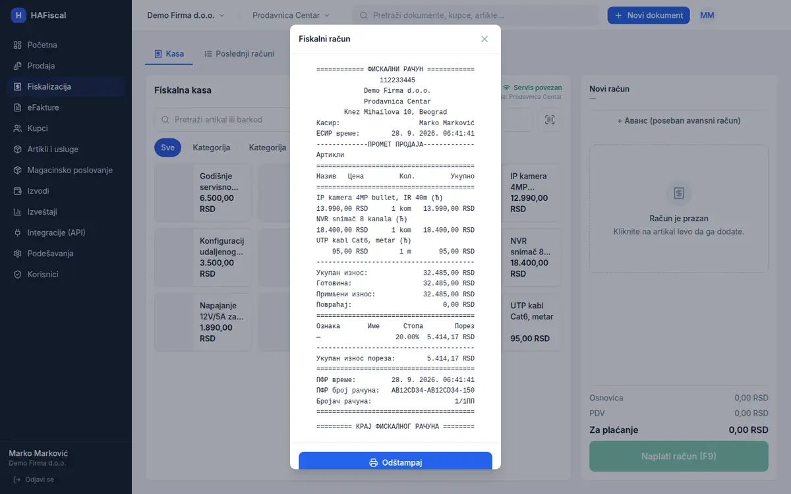Add Avans poseban avansni račun
791x494 pixels.
pos(679,121)
